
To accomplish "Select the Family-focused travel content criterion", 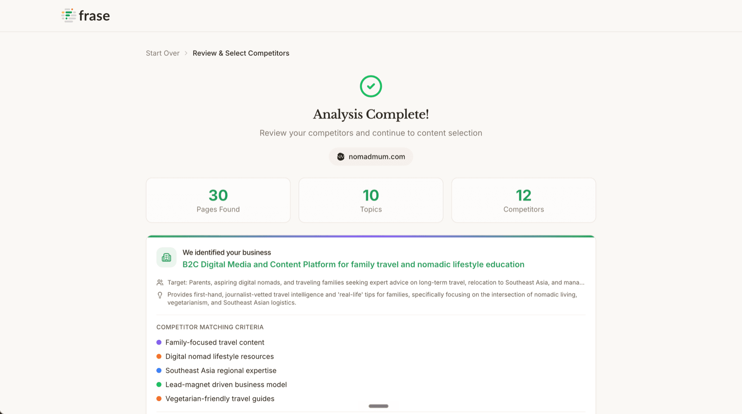I will pyautogui.click(x=215, y=343).
